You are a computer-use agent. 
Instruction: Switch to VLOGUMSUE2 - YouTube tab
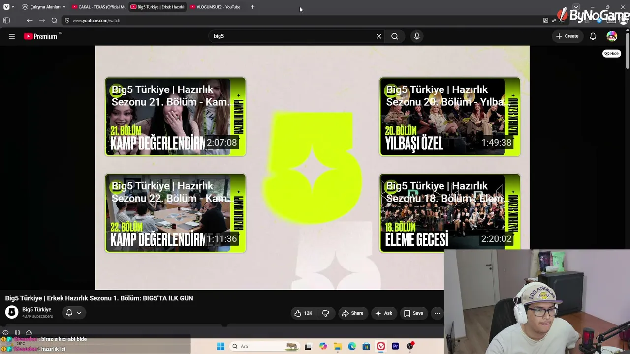(216, 7)
